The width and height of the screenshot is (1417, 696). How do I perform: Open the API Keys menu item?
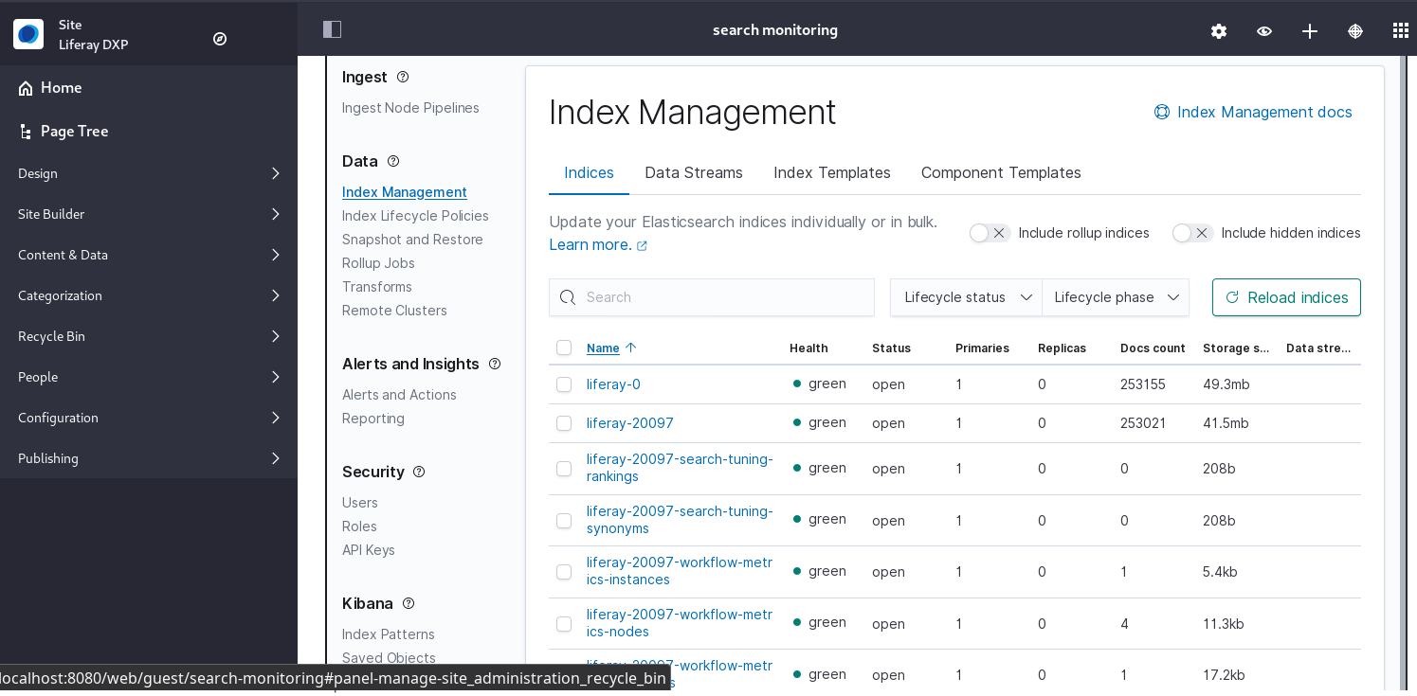(x=369, y=550)
